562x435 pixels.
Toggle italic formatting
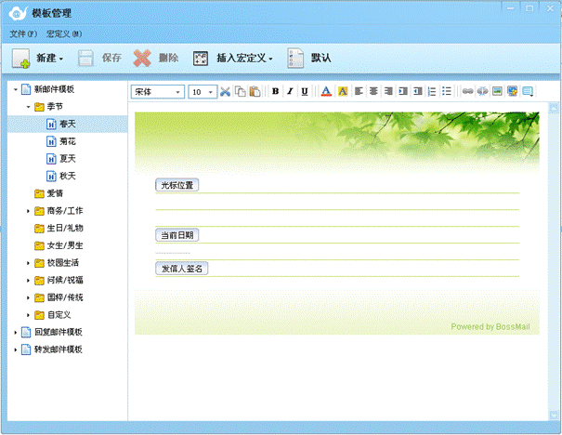[x=290, y=91]
